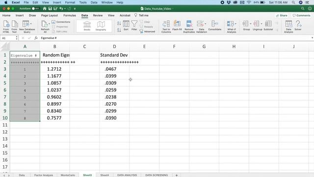The image size is (314, 177).
Task: Expand the Data Validation dropdown arrow
Action: [x=206, y=24]
